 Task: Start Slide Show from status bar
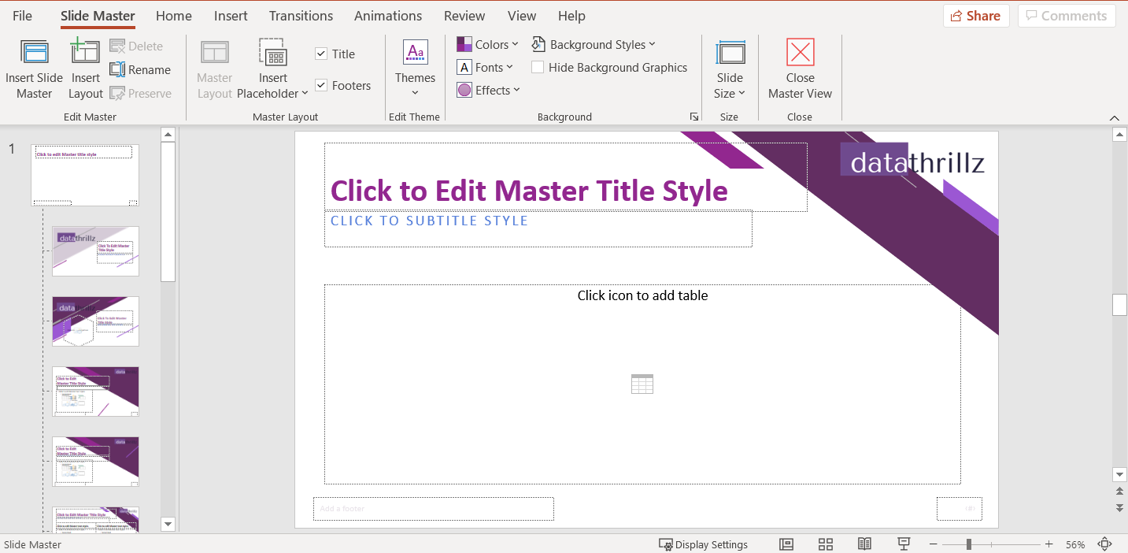click(x=904, y=544)
